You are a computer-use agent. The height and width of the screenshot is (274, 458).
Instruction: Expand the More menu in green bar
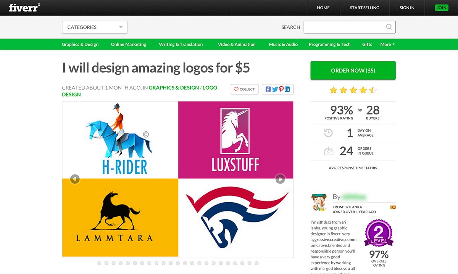[387, 44]
